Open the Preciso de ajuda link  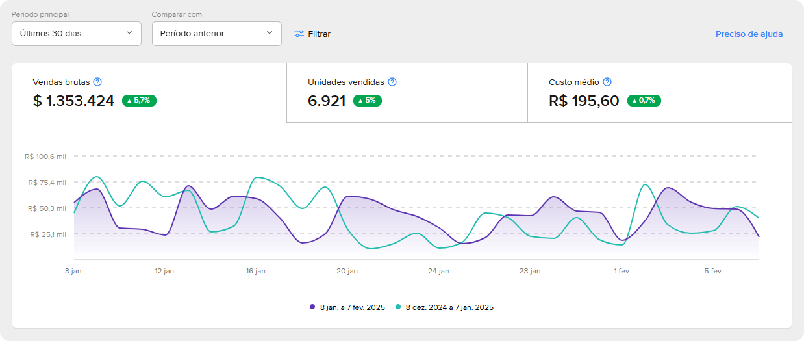click(x=749, y=34)
